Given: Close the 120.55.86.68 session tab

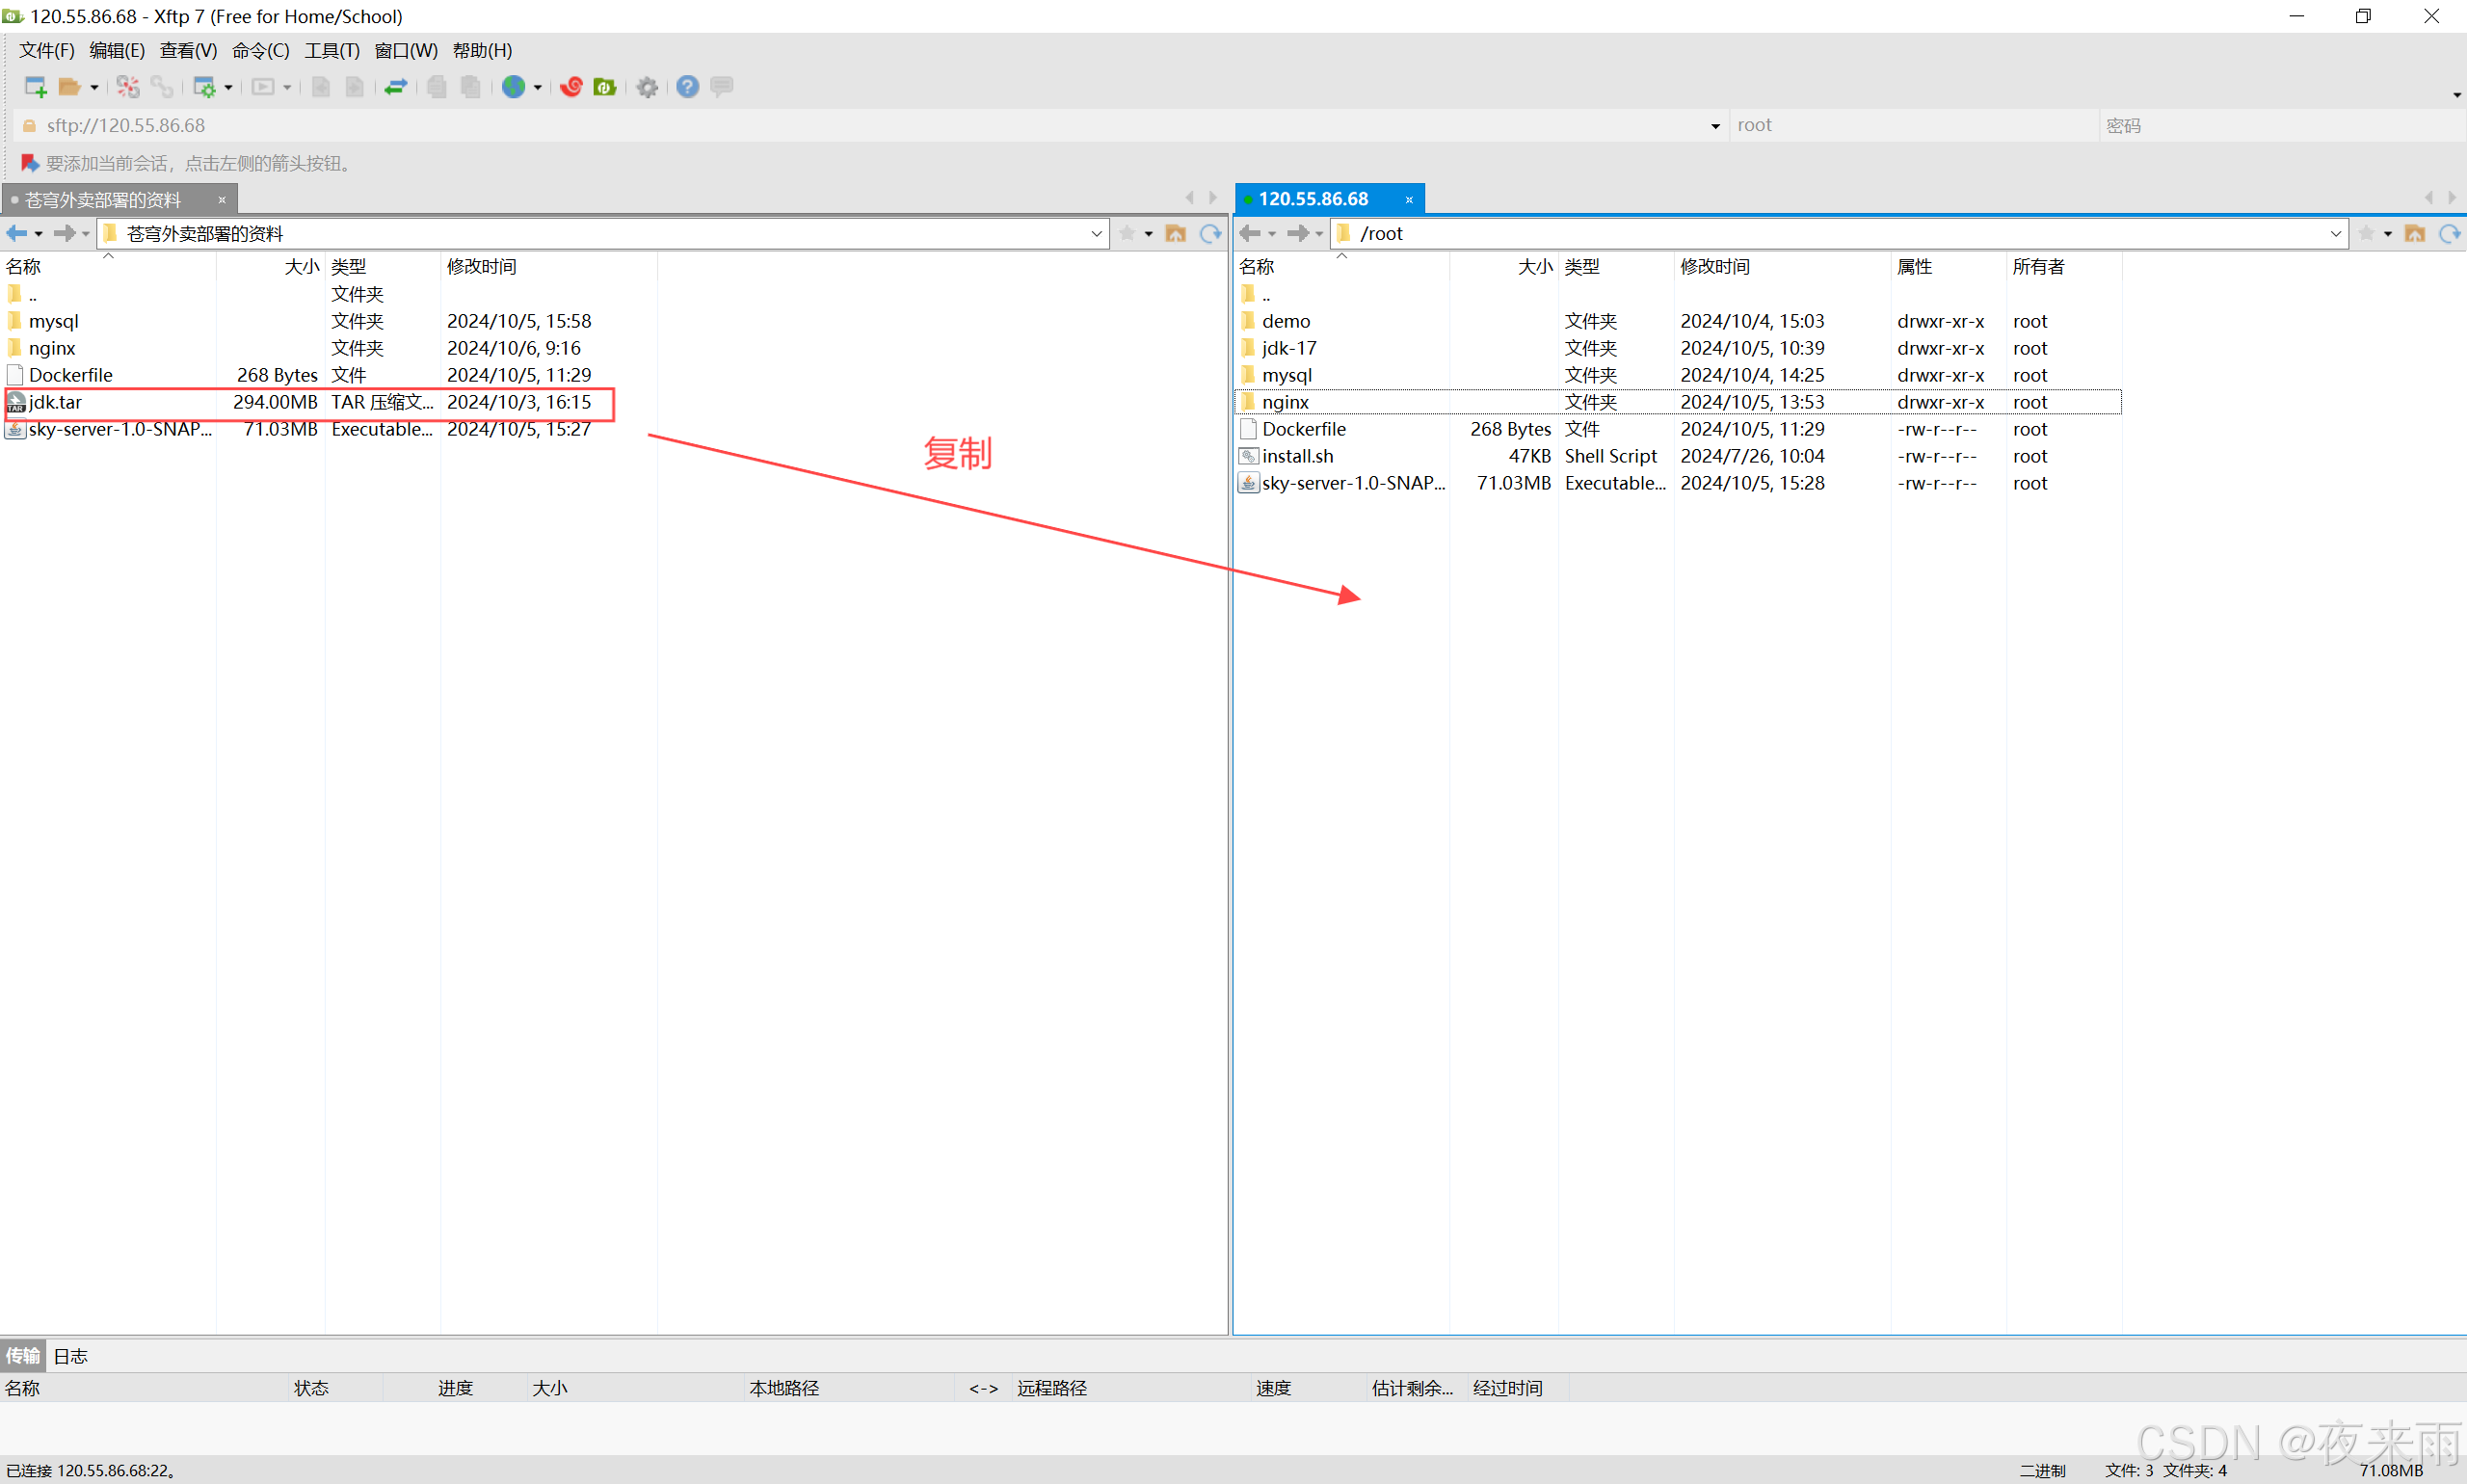Looking at the screenshot, I should tap(1409, 199).
